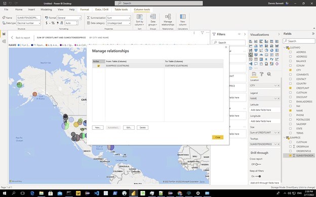Open Microsoft Edge from taskbar
This screenshot has height=197, width=316.
pyautogui.click(x=32, y=193)
